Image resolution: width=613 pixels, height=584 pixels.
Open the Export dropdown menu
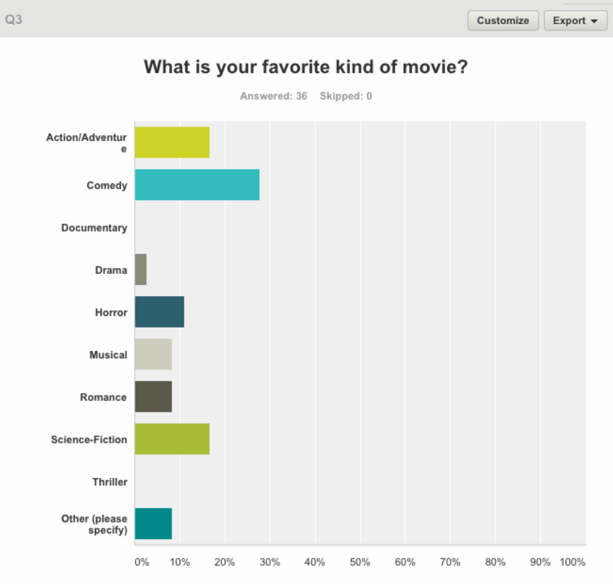575,21
